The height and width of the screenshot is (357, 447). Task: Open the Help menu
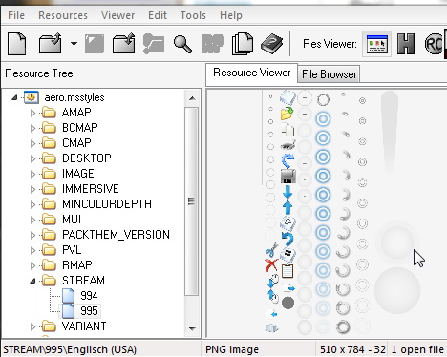pyautogui.click(x=231, y=15)
